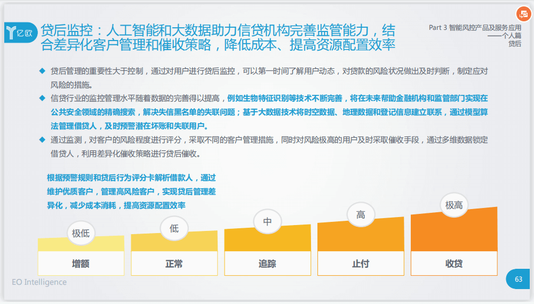Select the 极低 risk level circle
This screenshot has height=304, width=534.
click(81, 233)
